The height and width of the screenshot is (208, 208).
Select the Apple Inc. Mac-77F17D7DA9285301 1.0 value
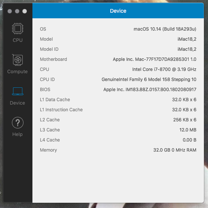(x=155, y=59)
